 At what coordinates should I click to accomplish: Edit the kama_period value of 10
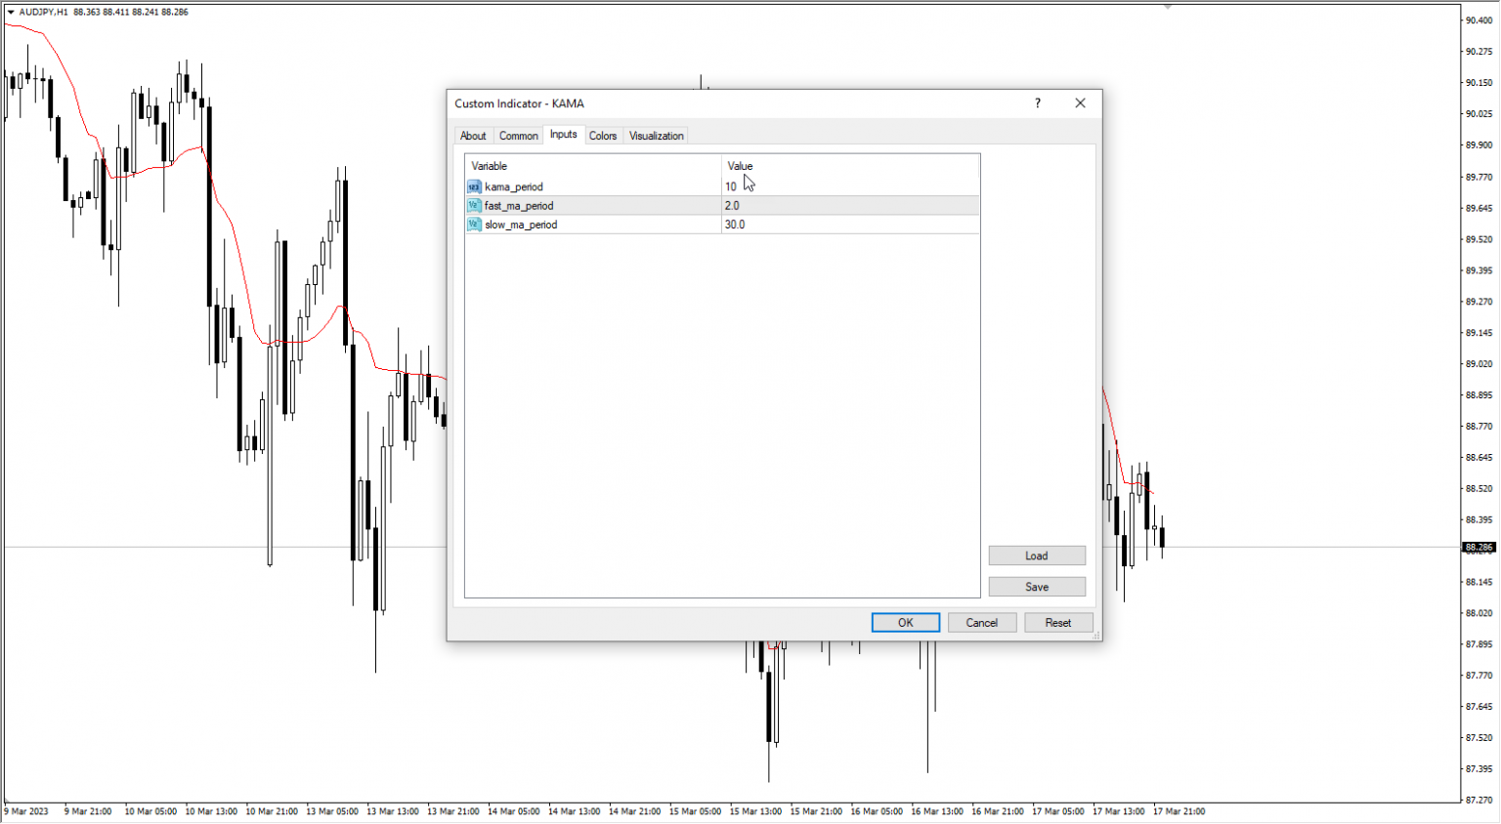(x=730, y=185)
